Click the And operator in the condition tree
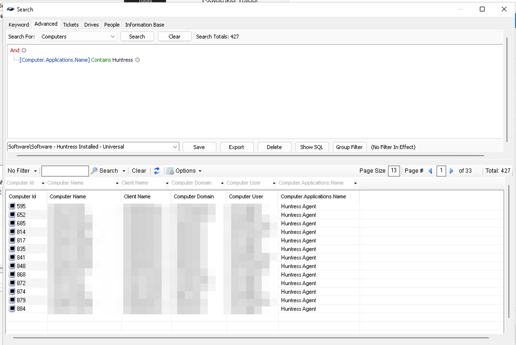 [x=15, y=50]
